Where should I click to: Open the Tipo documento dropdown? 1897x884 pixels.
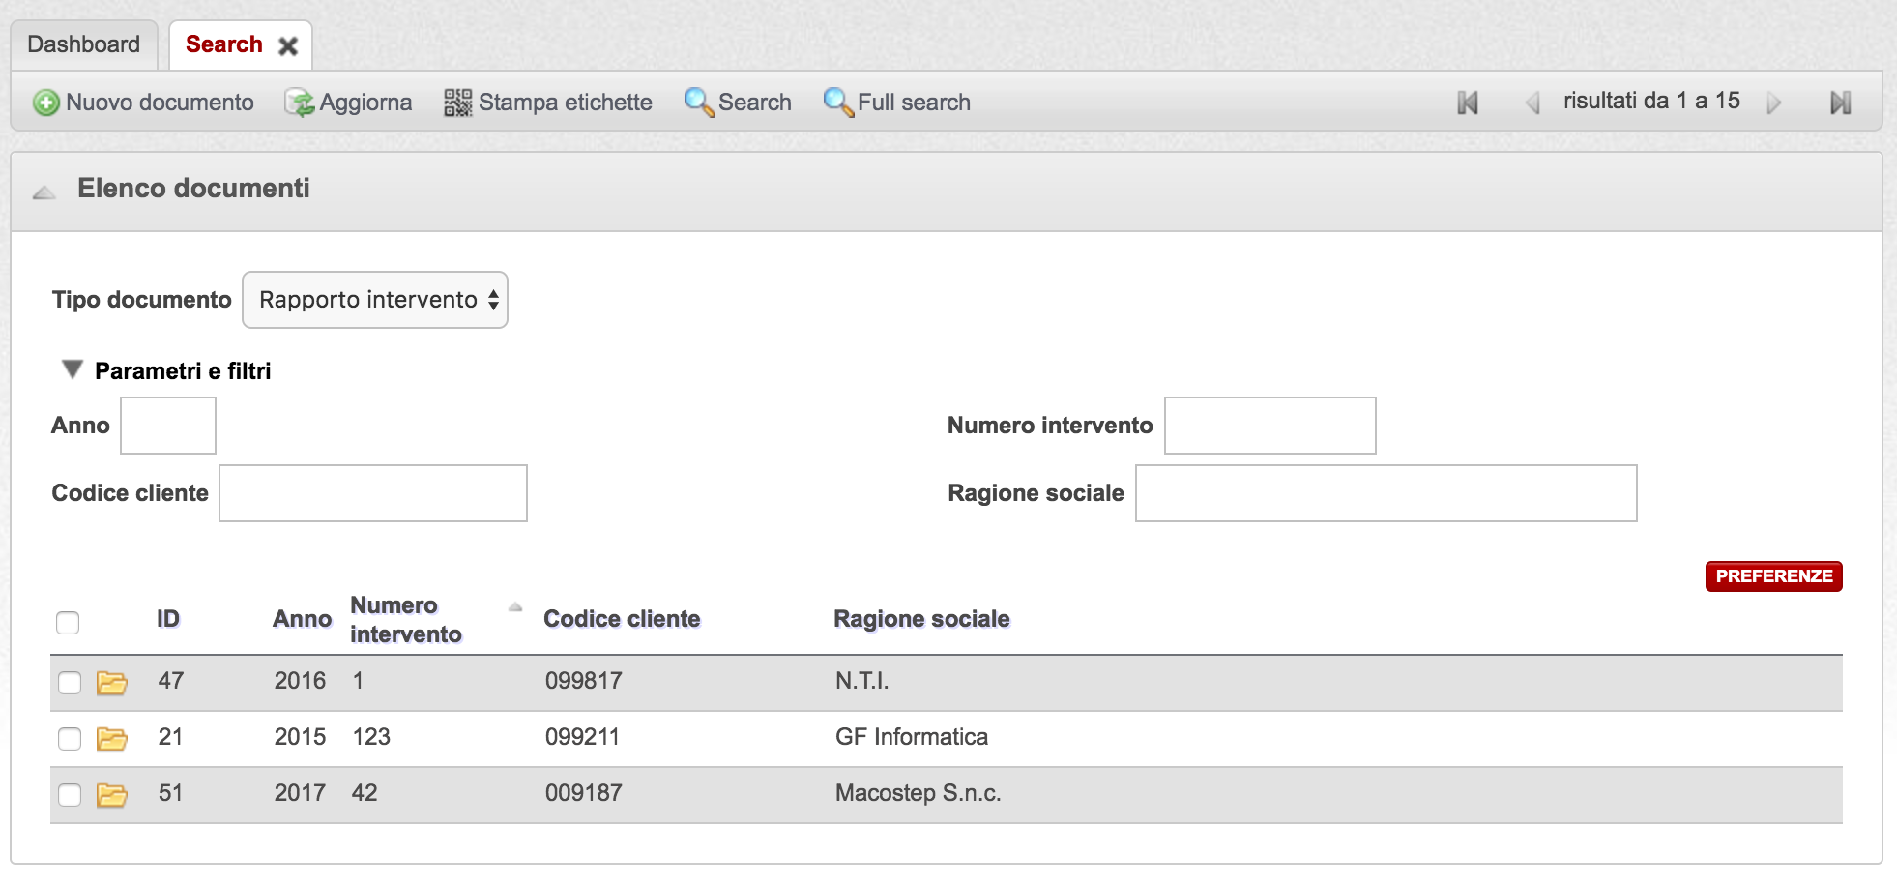(375, 300)
